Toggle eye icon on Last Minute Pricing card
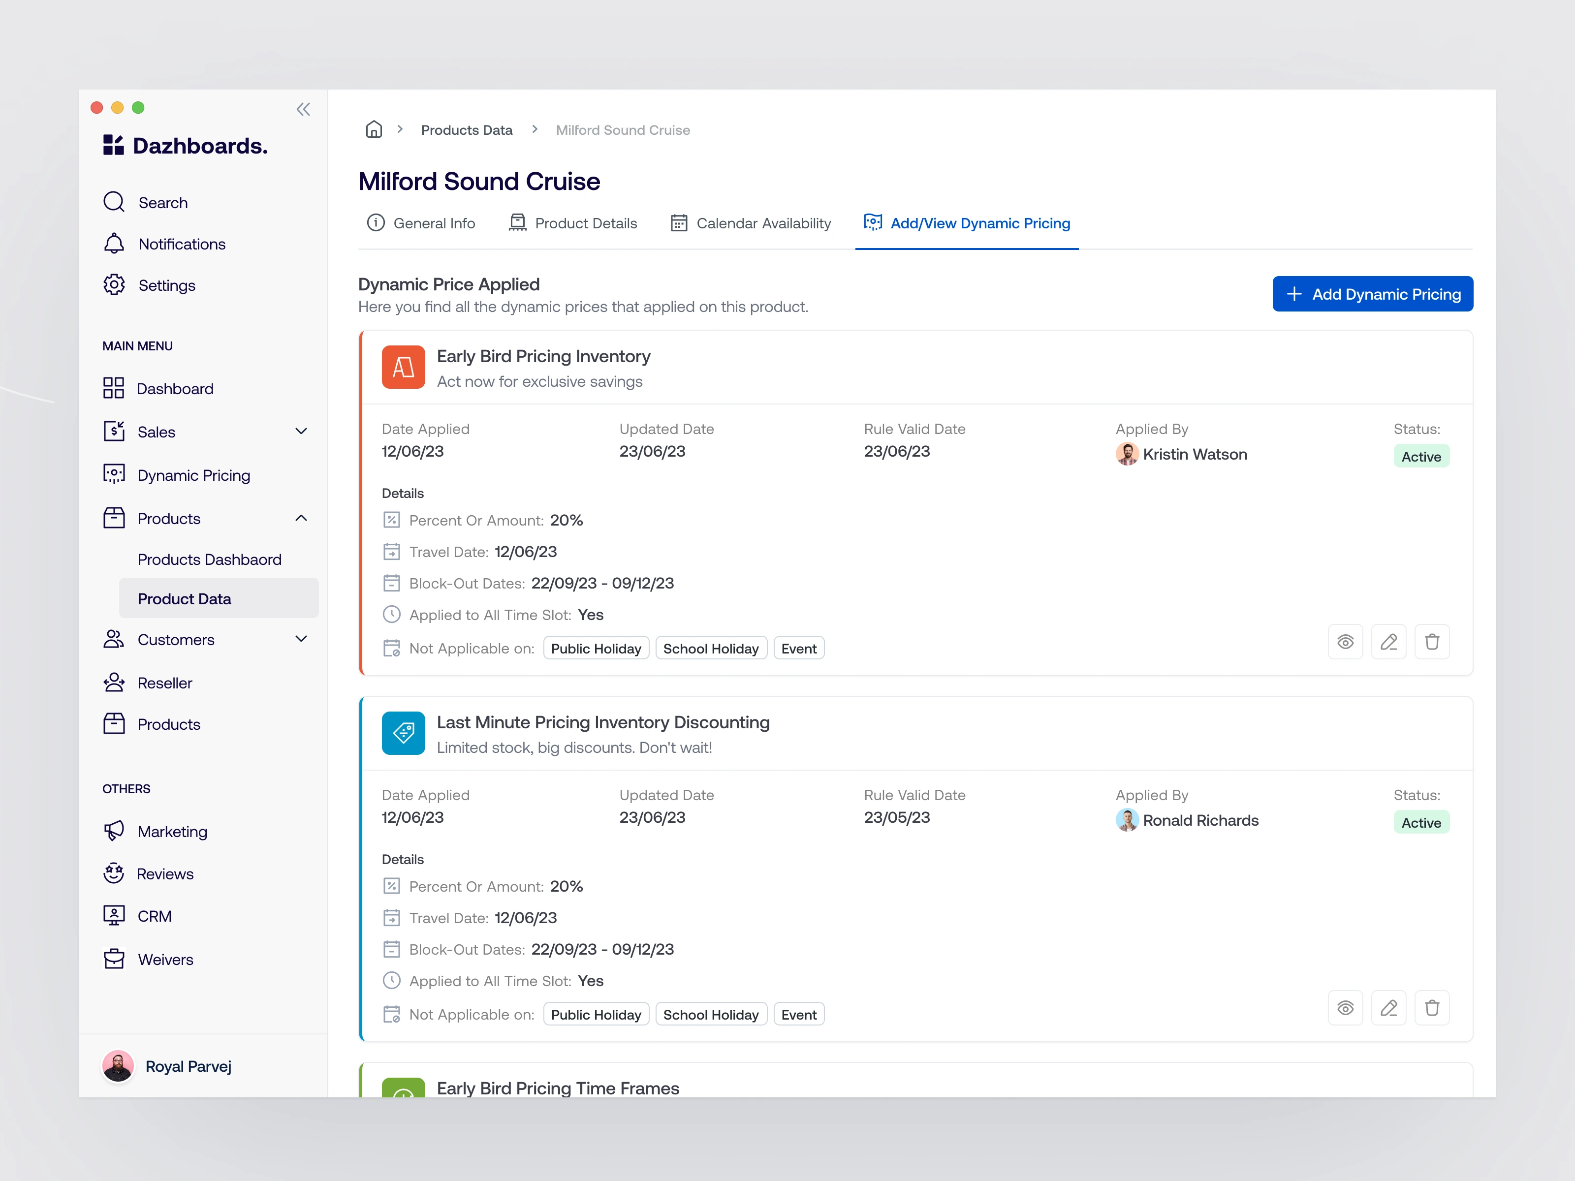The width and height of the screenshot is (1575, 1181). click(1345, 1008)
